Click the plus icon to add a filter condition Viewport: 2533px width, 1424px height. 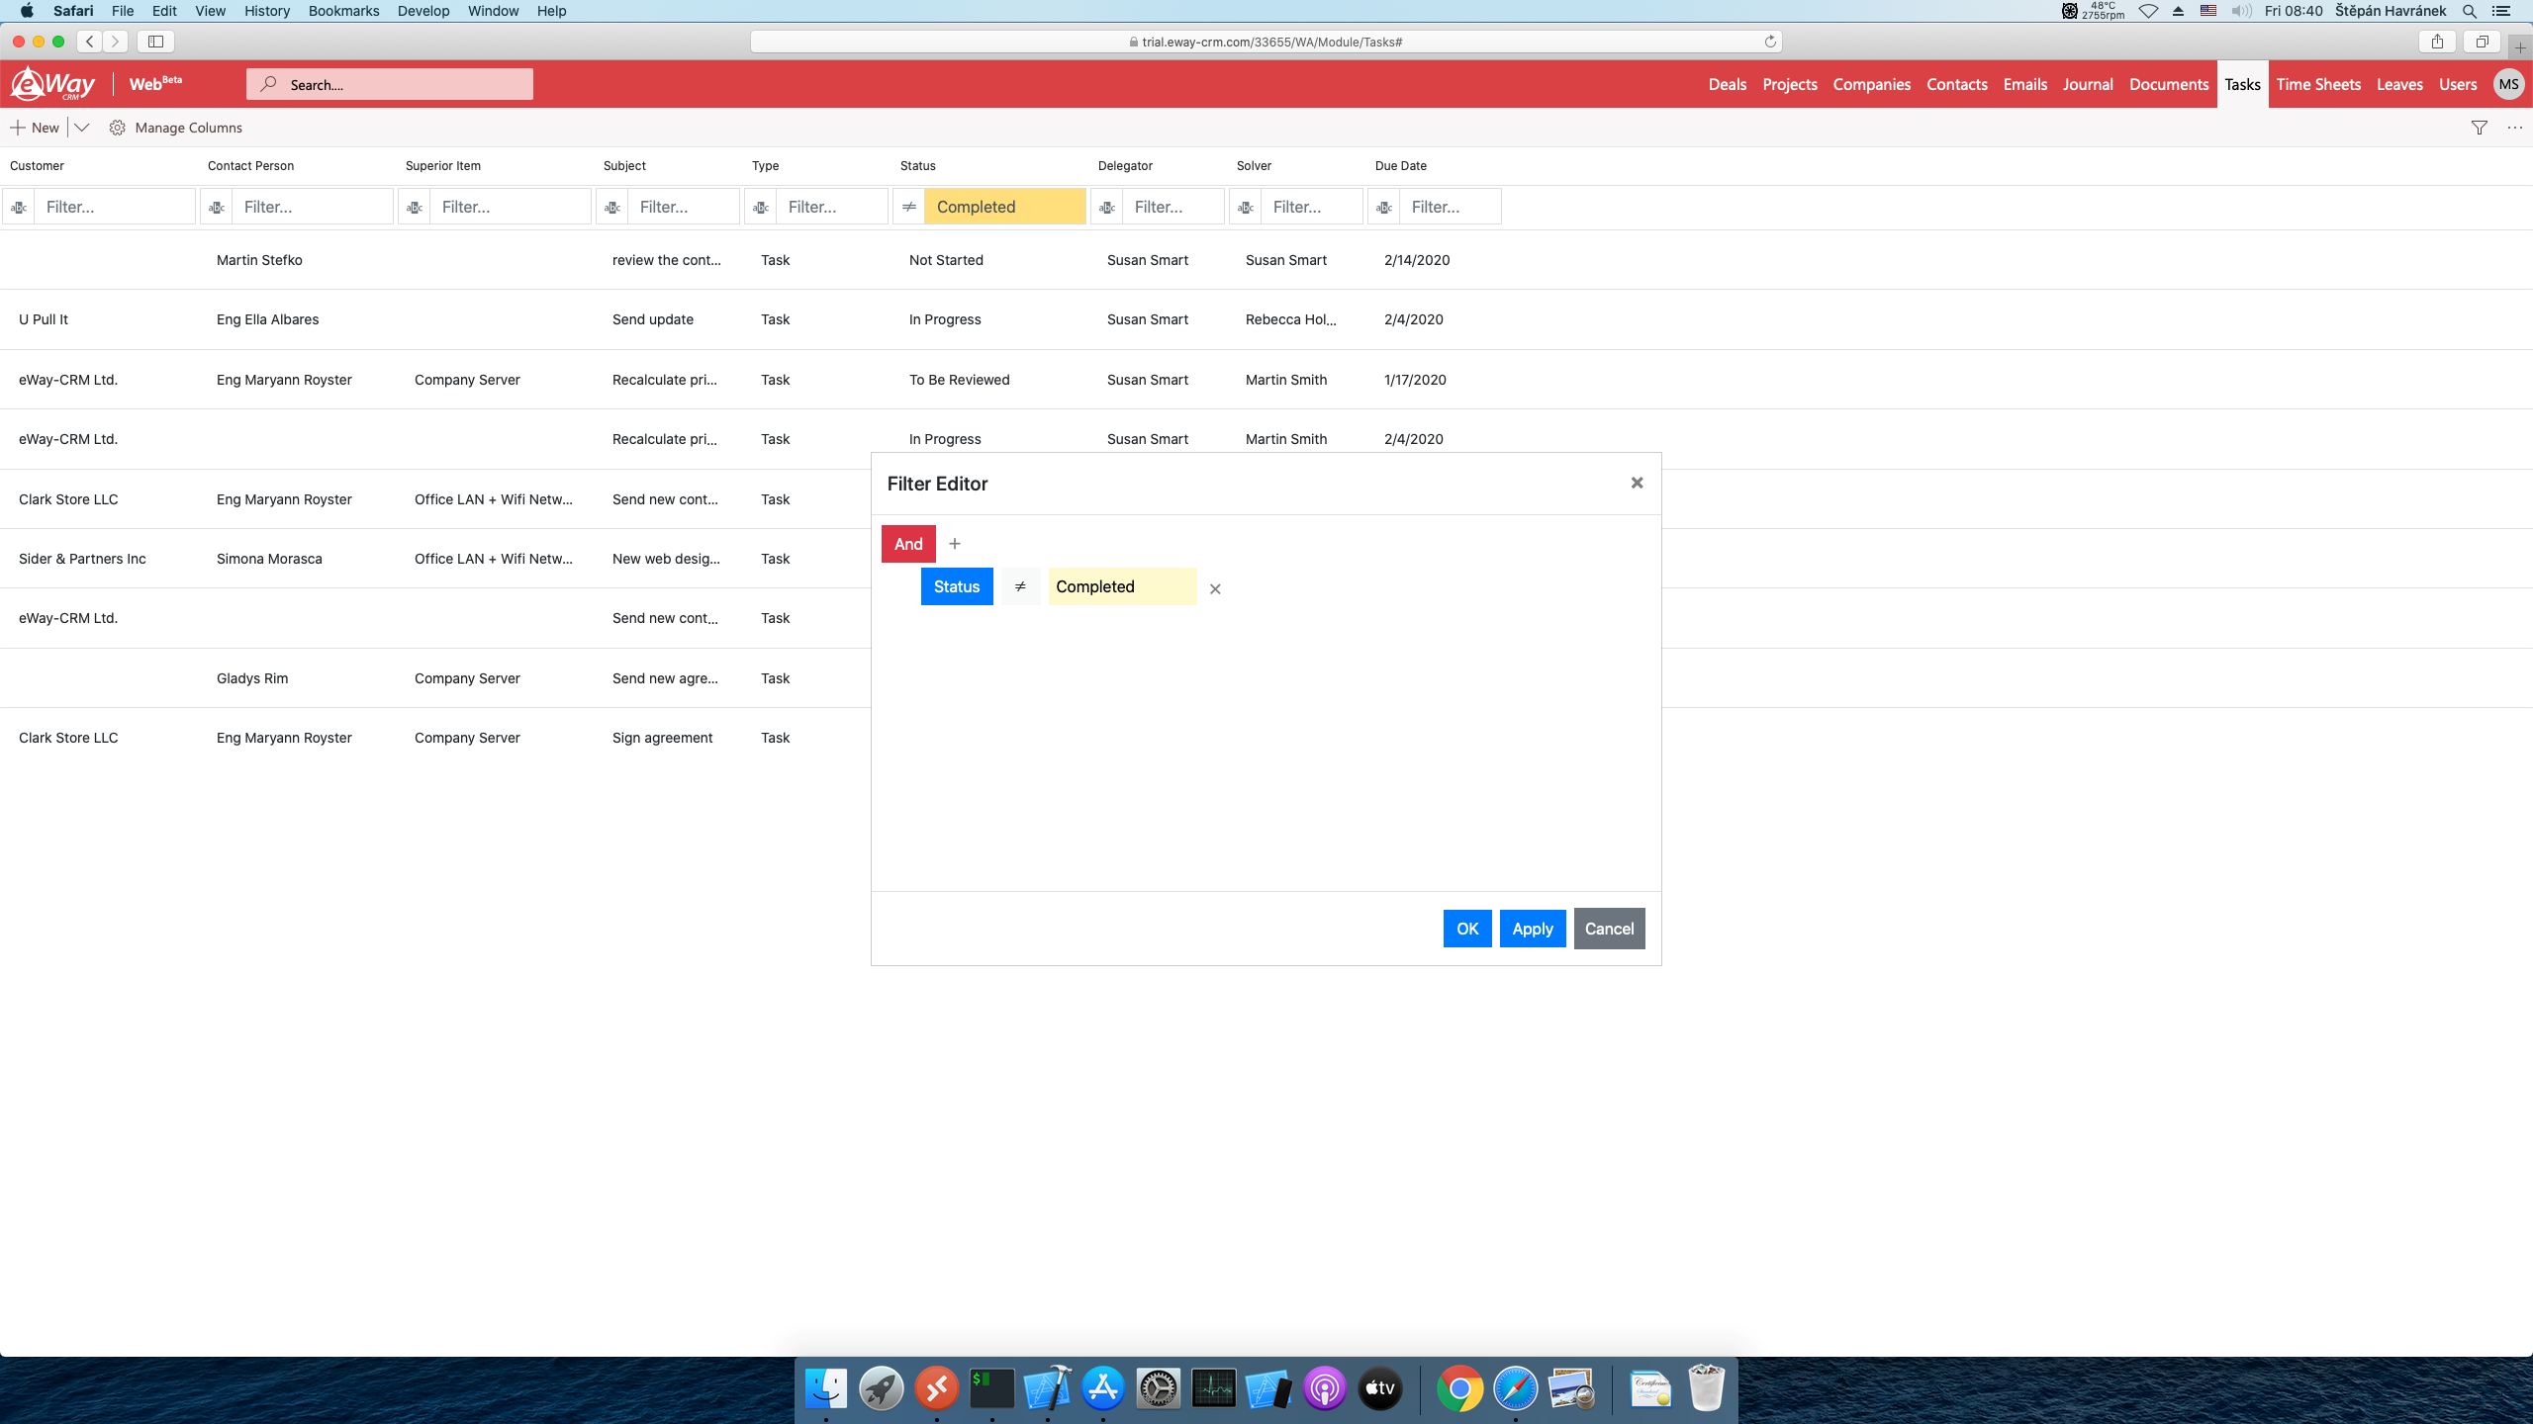[x=954, y=544]
